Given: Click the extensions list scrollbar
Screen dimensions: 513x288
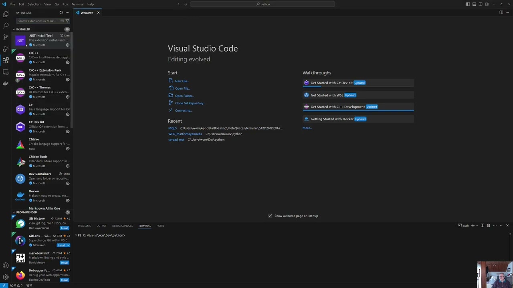Looking at the screenshot, I should [72, 80].
